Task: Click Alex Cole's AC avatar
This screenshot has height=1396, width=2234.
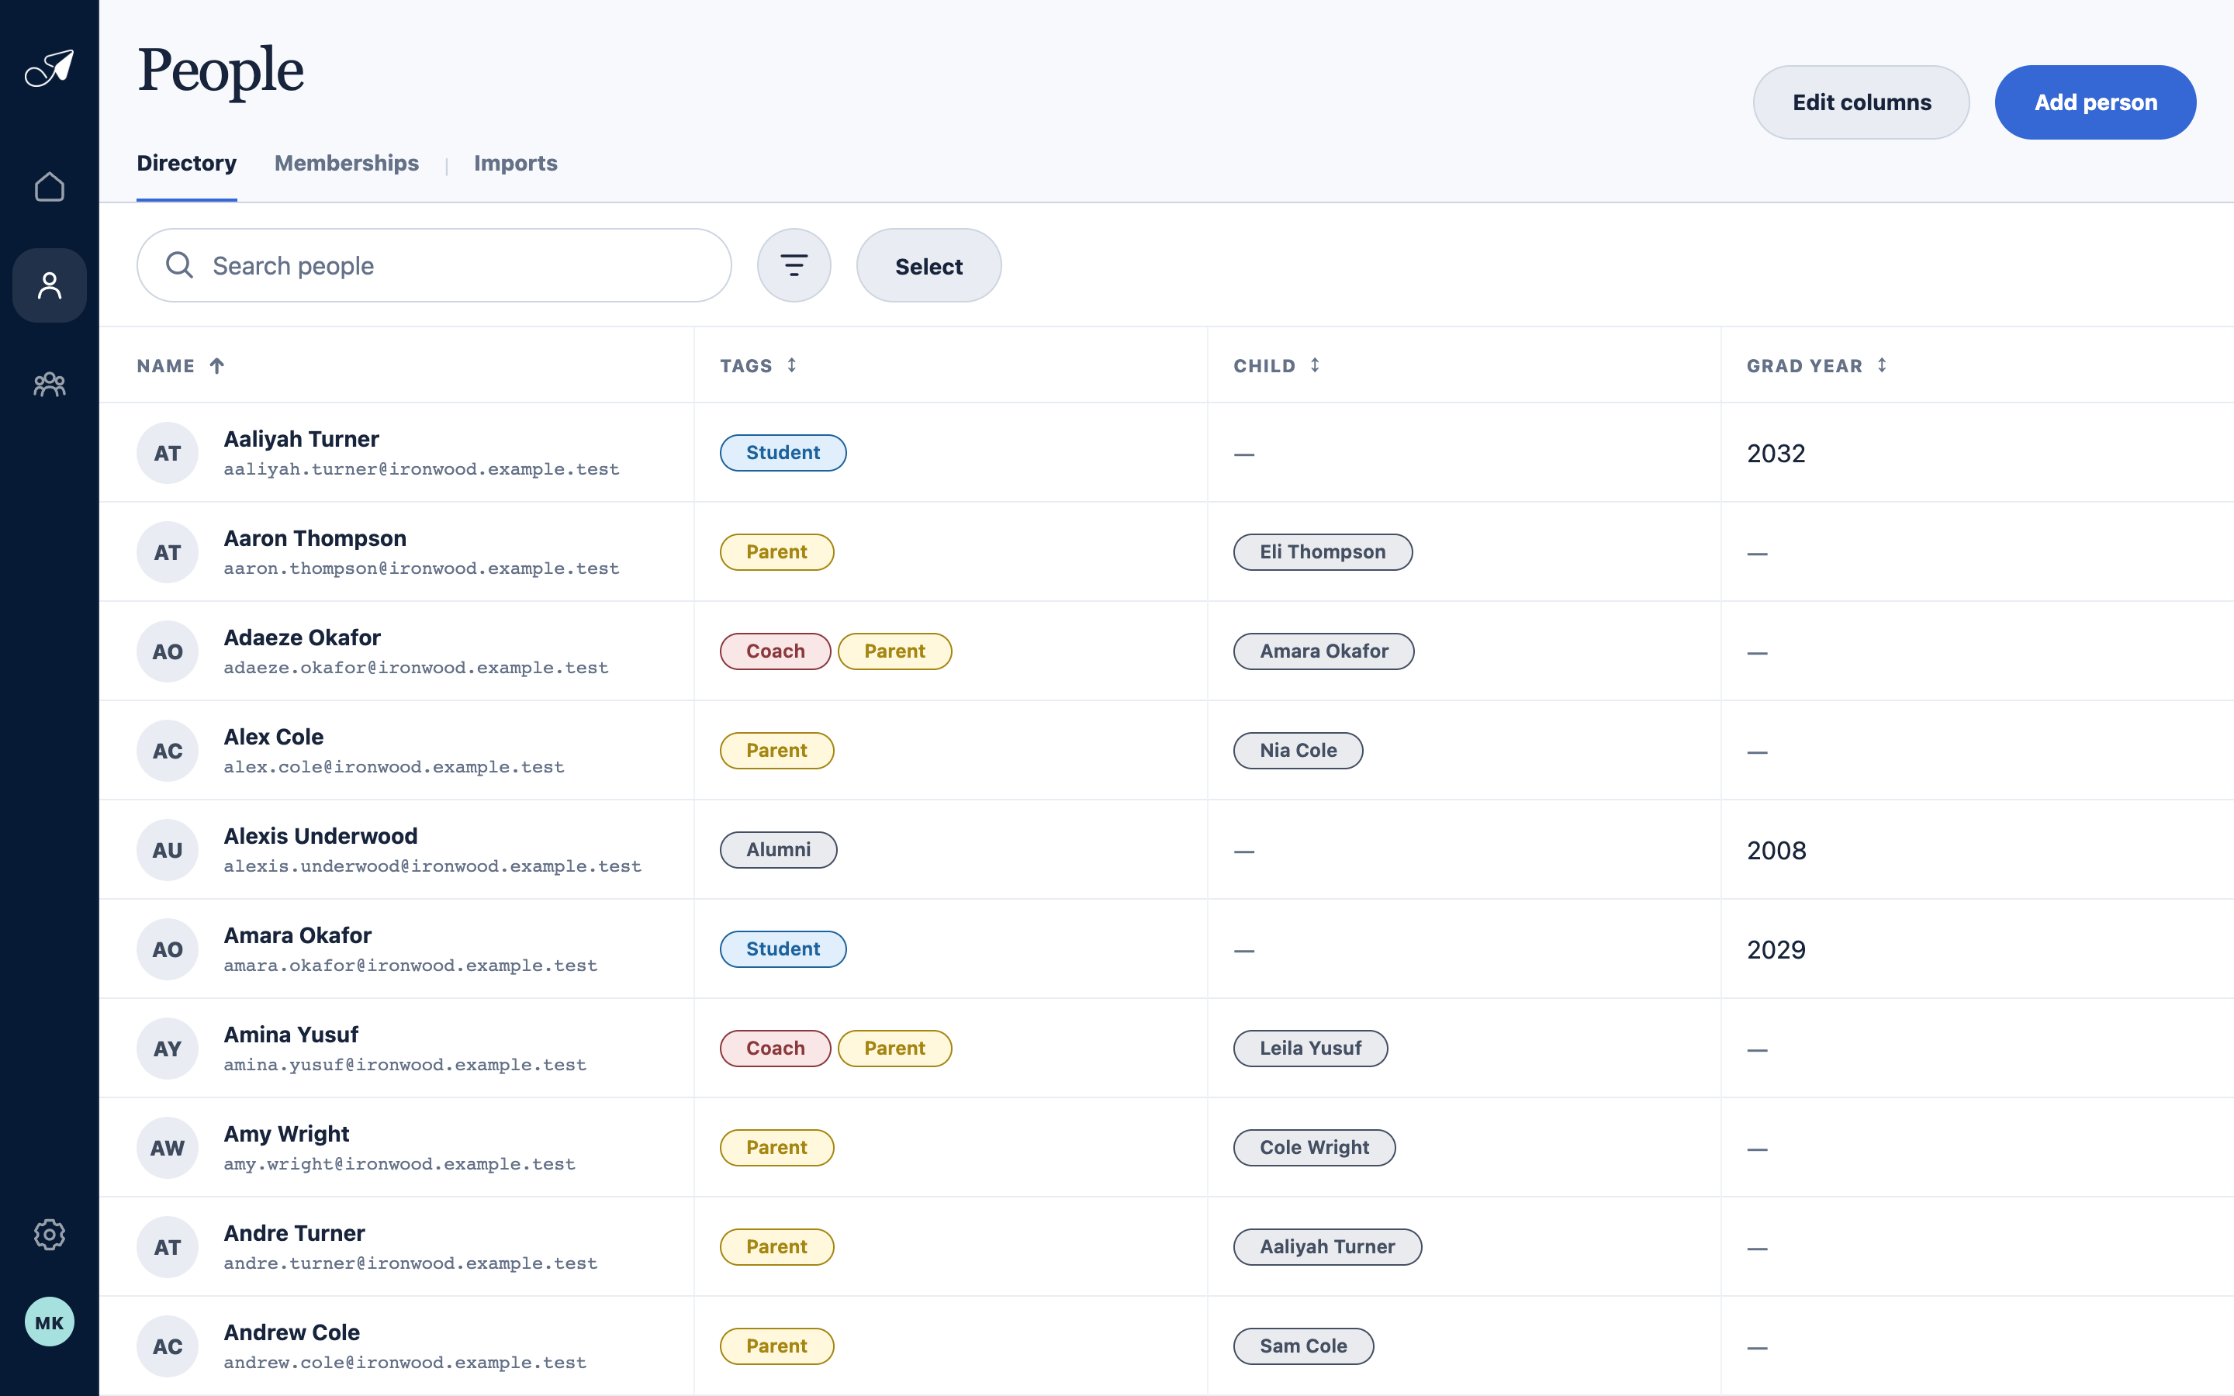Action: point(167,751)
